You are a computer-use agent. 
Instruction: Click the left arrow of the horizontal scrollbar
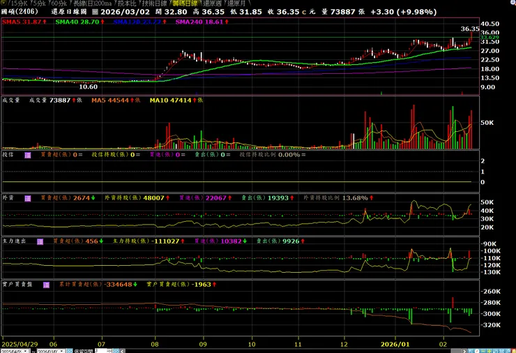click(122, 351)
